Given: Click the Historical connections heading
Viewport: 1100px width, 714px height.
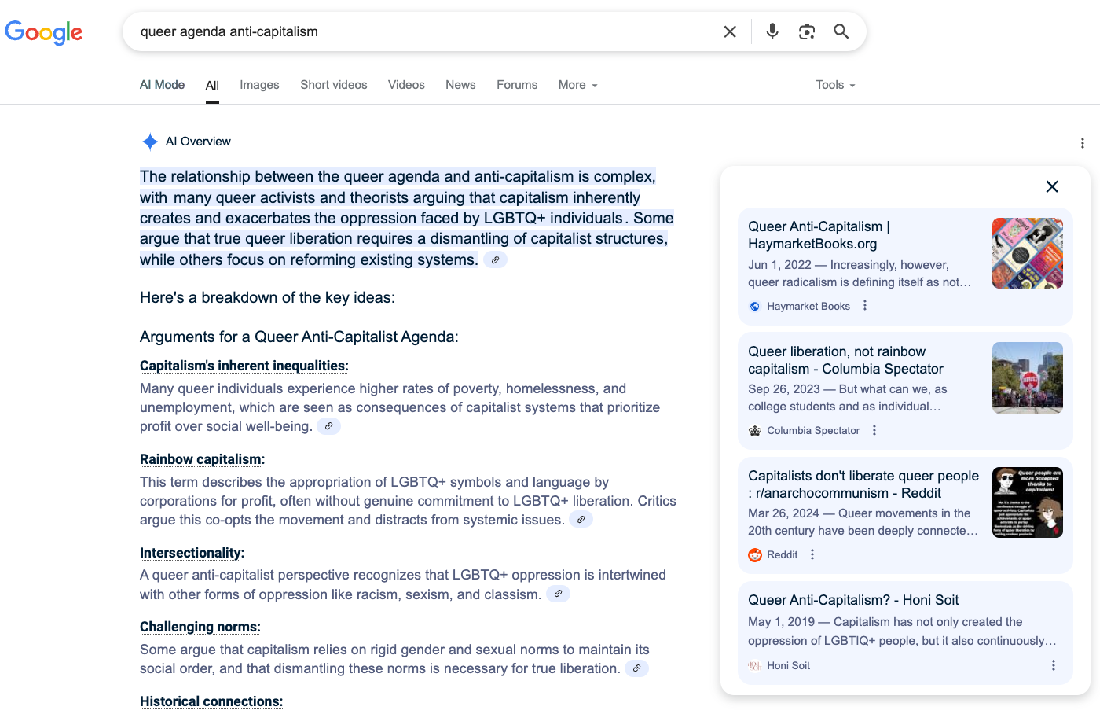Looking at the screenshot, I should (211, 701).
